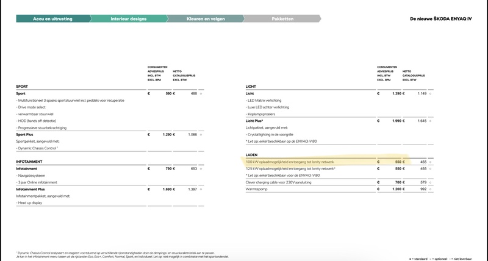Click the Sport price 590
Screen dimensions: 488x261
tap(168, 93)
